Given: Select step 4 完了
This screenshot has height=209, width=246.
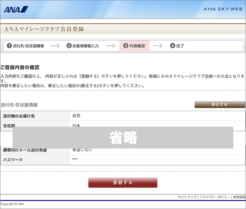Looking at the screenshot, I should pos(177,46).
